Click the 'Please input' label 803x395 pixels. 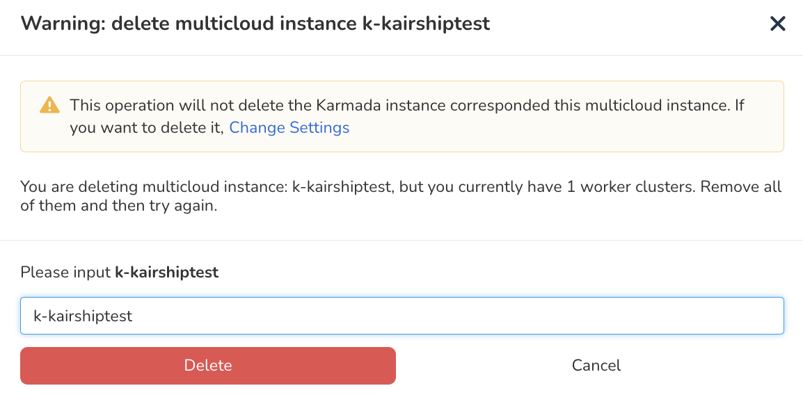pos(65,272)
